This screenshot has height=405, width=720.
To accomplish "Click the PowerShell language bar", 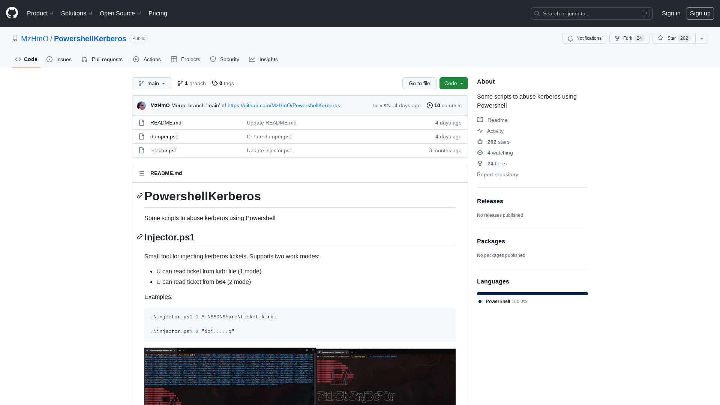I will coord(532,294).
